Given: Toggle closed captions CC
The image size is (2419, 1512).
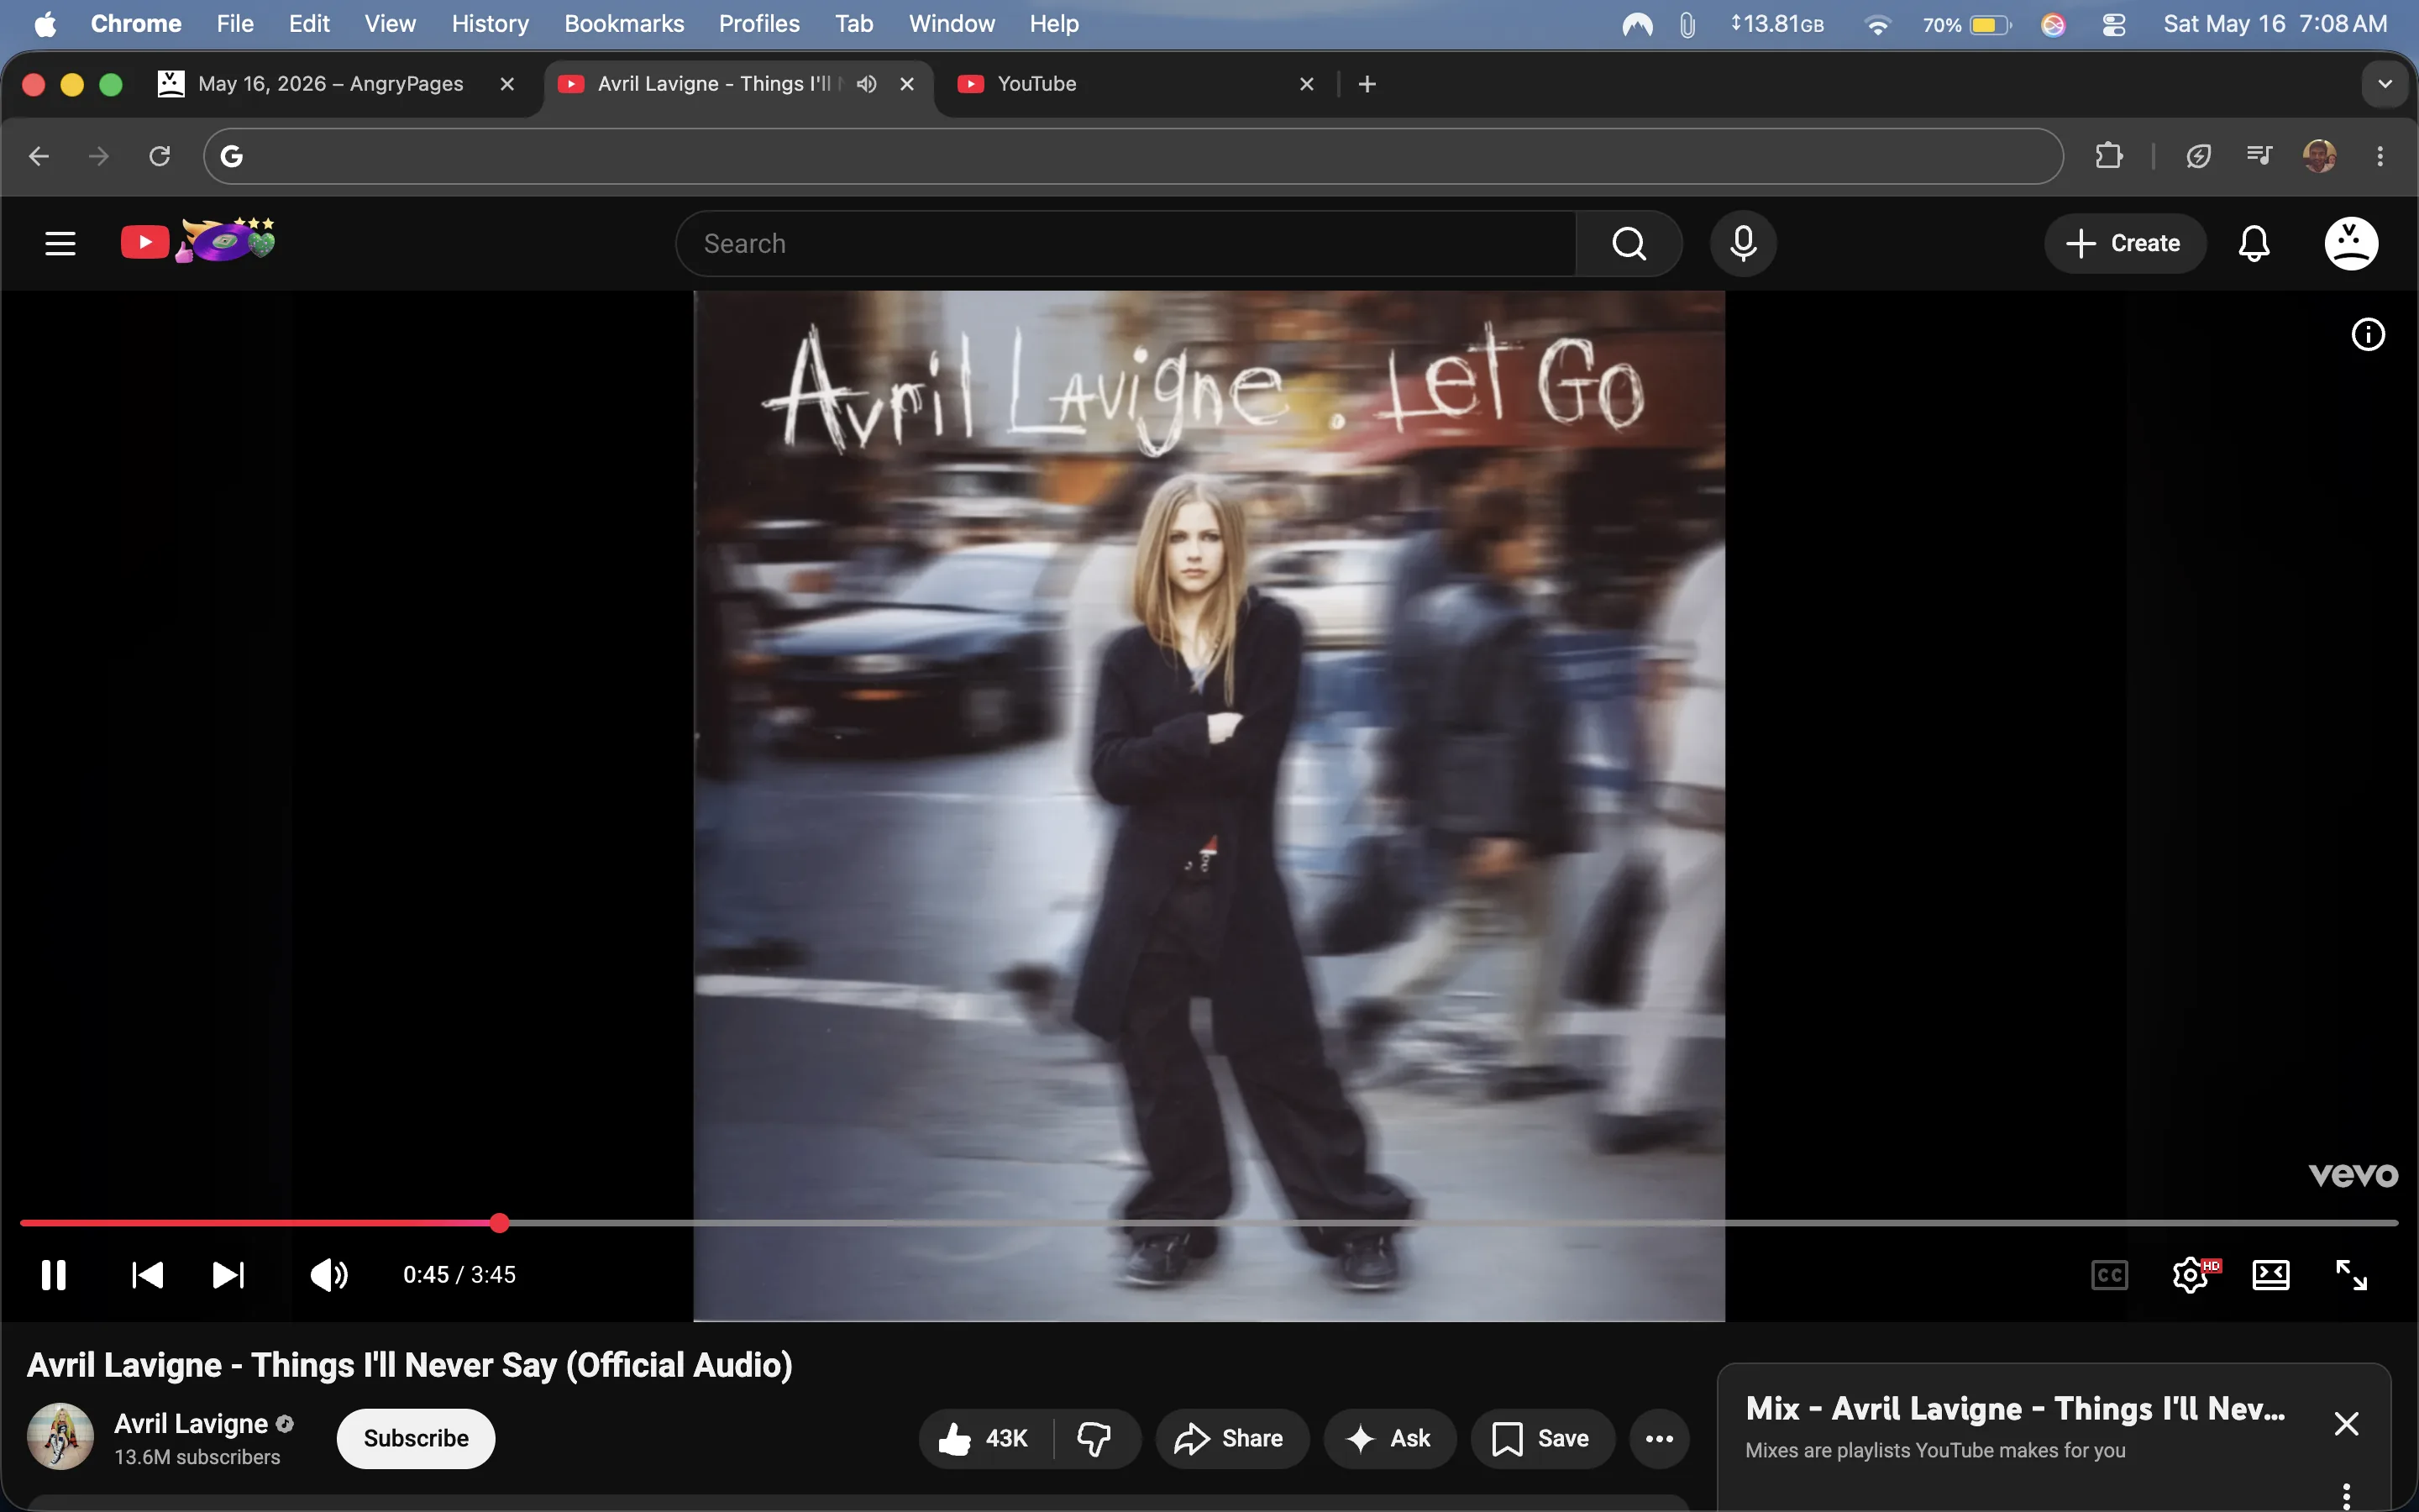Looking at the screenshot, I should [x=2109, y=1274].
